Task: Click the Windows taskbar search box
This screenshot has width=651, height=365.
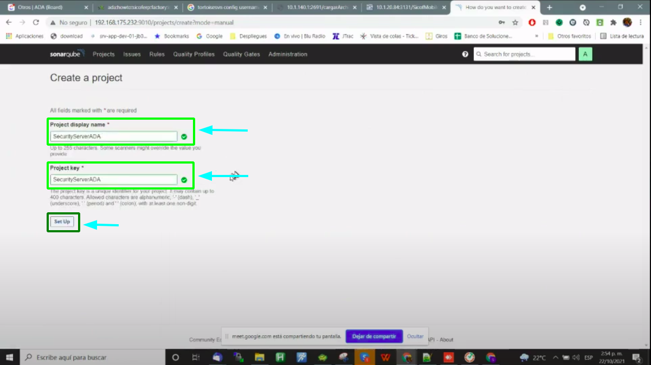Action: click(92, 357)
